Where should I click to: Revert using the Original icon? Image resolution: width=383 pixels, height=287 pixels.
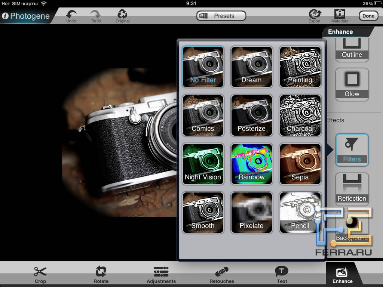click(x=122, y=15)
